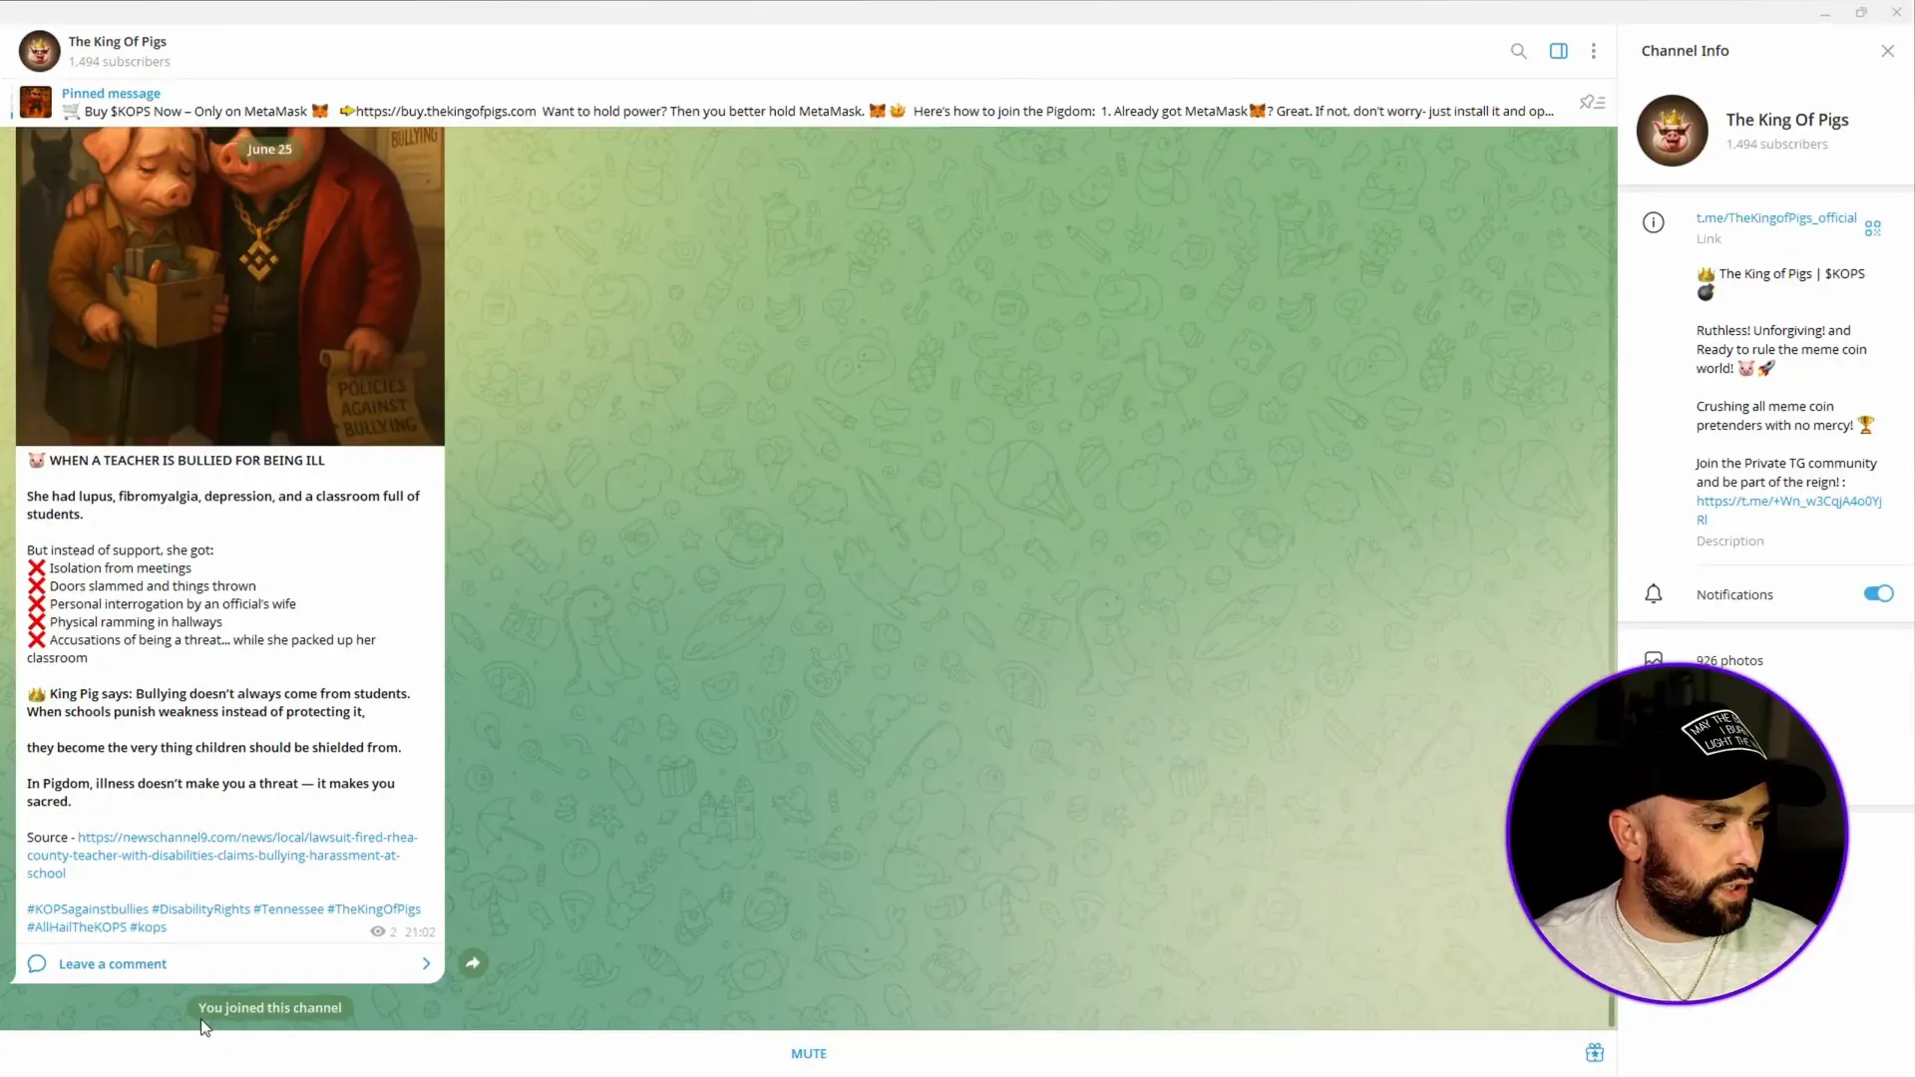Screen dimensions: 1915x1077
Task: Click "1,494 subscribers" under header title
Action: pyautogui.click(x=120, y=62)
